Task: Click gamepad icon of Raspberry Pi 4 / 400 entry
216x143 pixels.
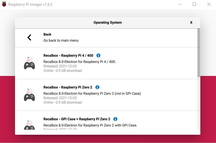Action: 29,63
